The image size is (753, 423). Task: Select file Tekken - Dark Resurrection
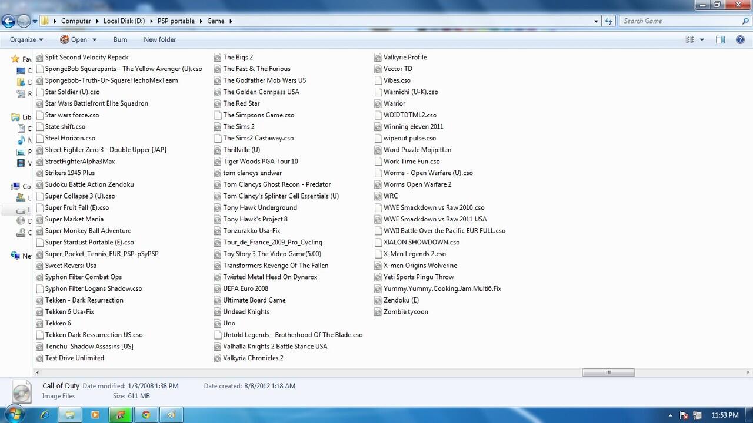coord(84,300)
